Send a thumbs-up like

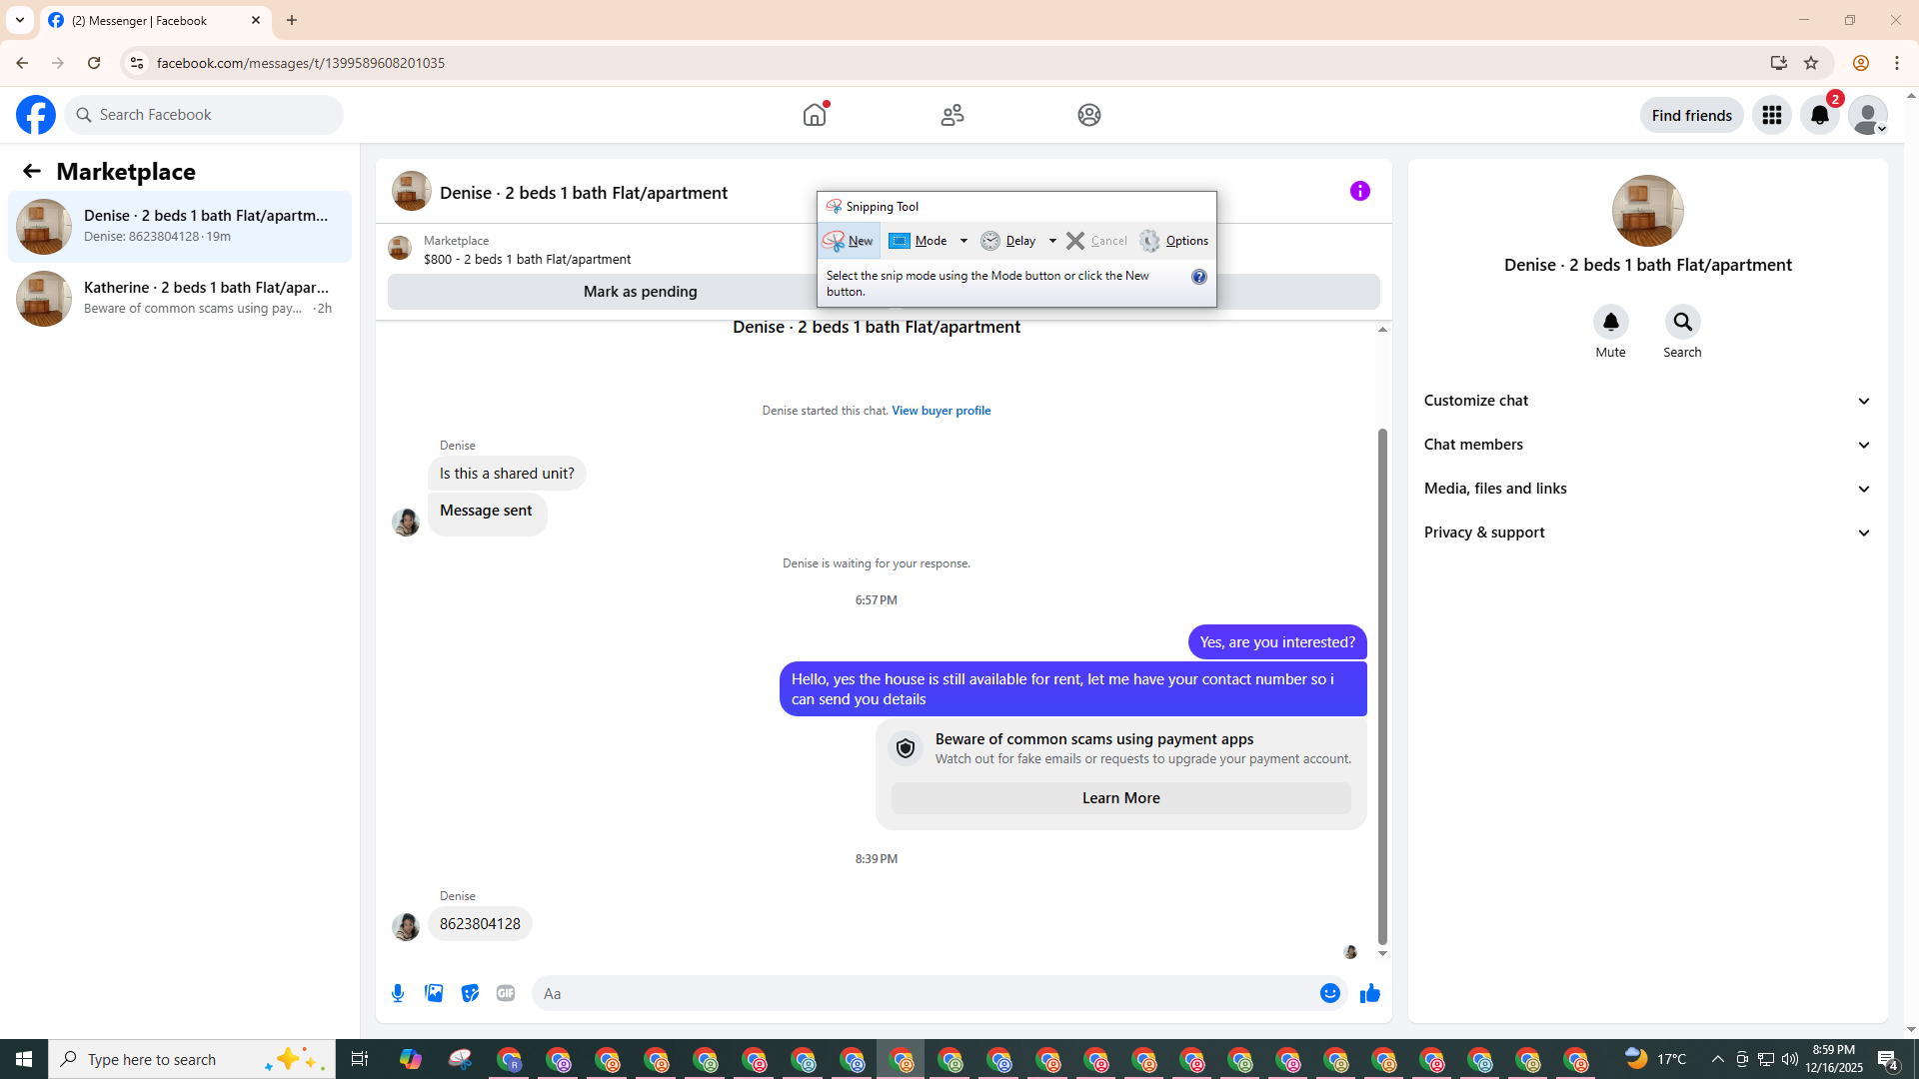point(1370,993)
